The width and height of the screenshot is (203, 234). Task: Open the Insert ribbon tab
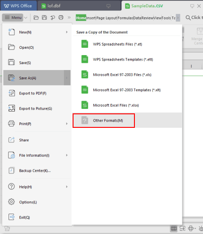click(91, 18)
